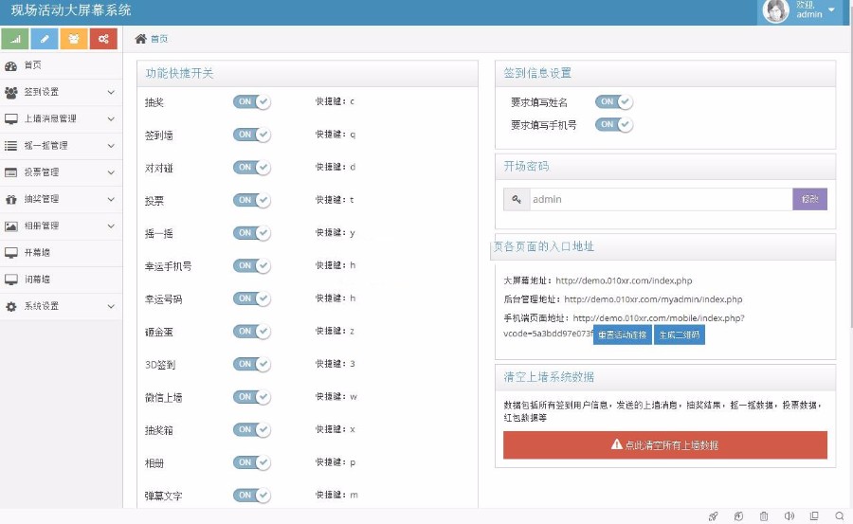This screenshot has width=853, height=524.
Task: Click the blue pencil edit shortcut button
Action: pyautogui.click(x=45, y=39)
